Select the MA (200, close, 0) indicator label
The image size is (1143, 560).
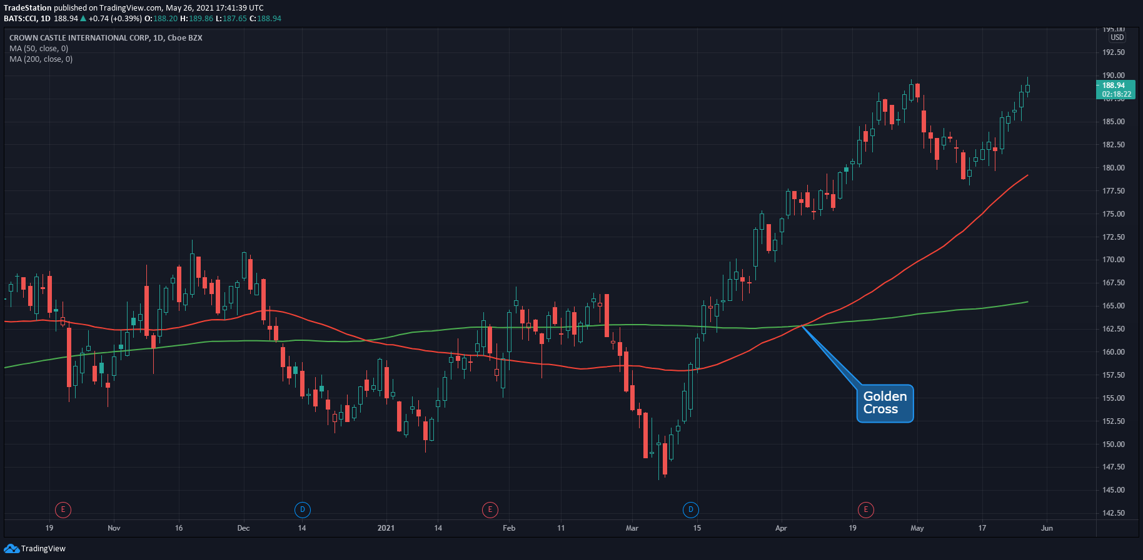[x=41, y=59]
